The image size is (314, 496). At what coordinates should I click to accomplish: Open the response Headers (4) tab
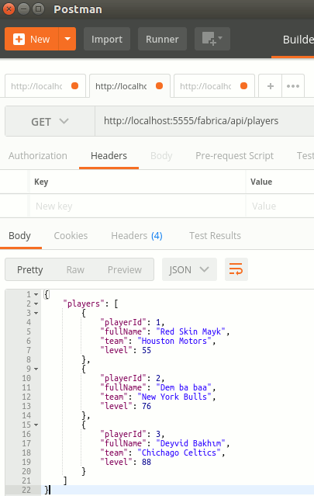click(136, 236)
